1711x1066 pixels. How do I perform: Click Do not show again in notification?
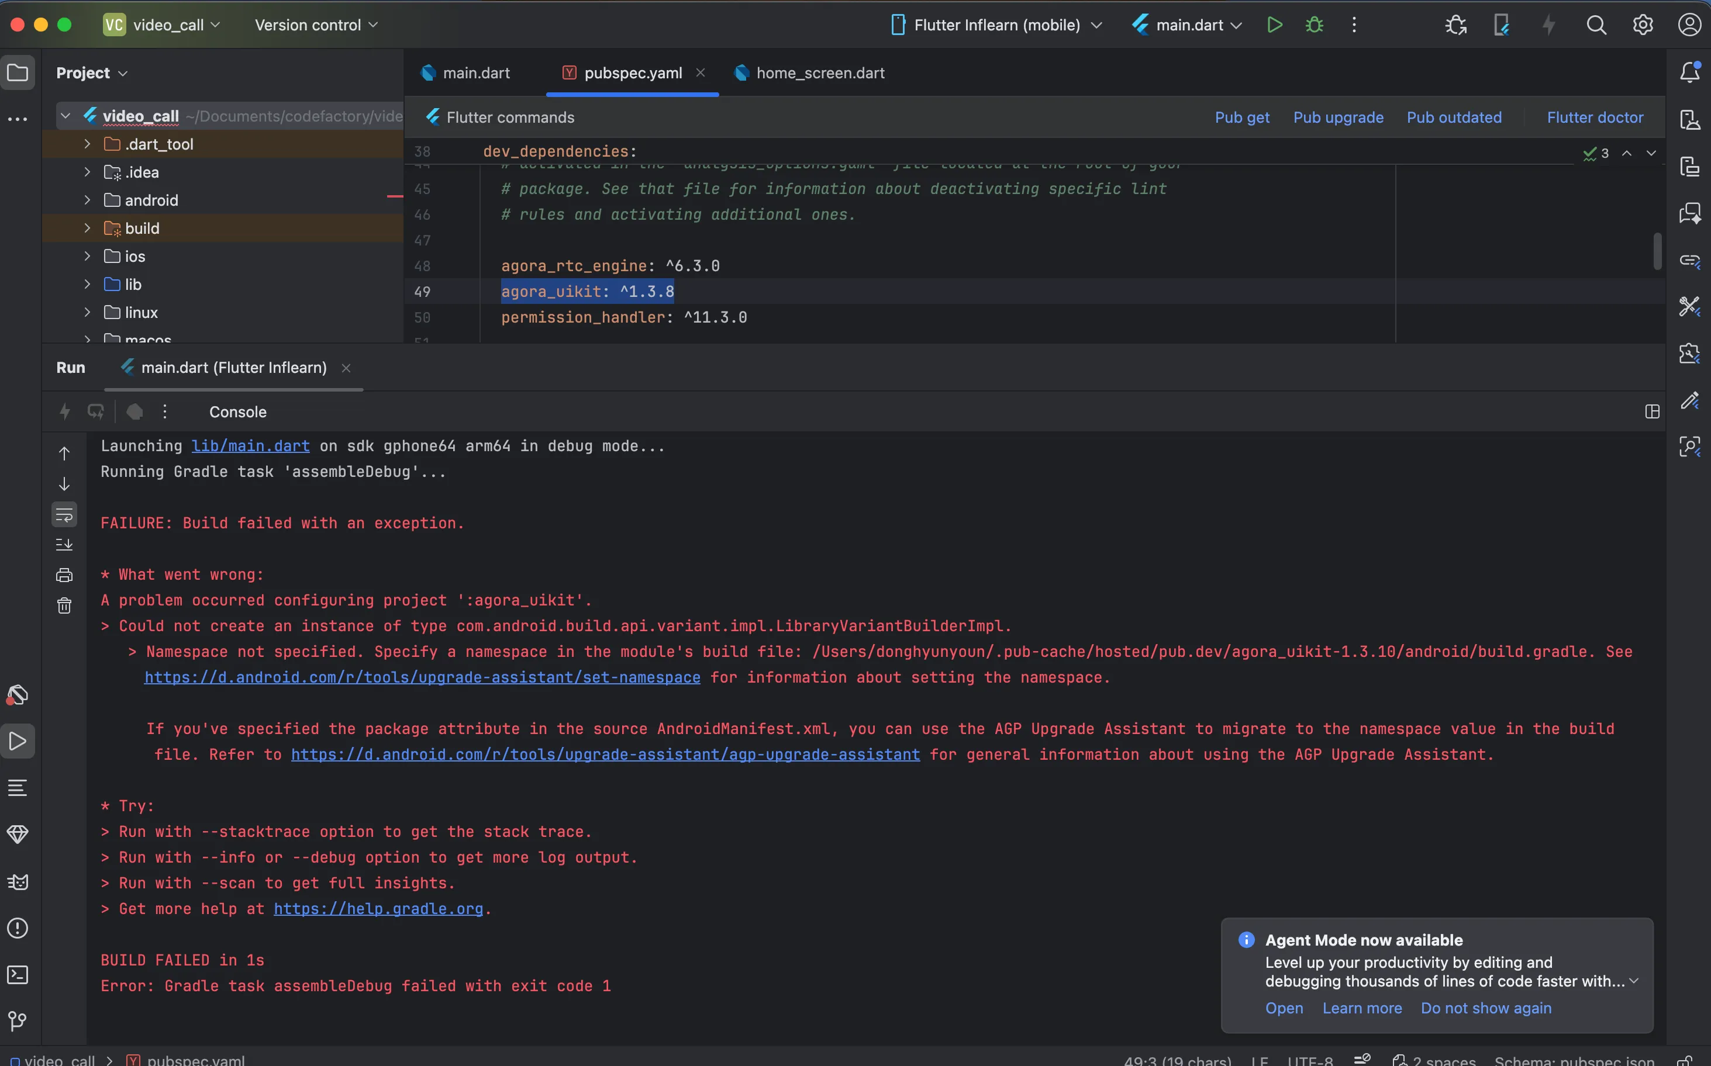(x=1485, y=1008)
